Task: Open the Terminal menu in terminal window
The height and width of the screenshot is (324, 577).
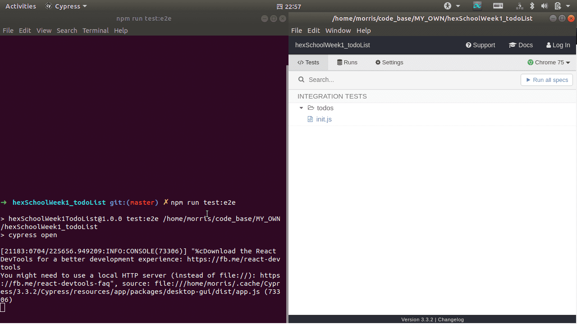Action: coord(96,31)
